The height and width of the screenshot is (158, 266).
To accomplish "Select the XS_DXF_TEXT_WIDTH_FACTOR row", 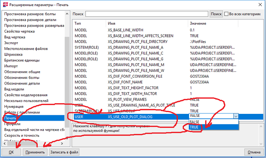I will (132, 93).
